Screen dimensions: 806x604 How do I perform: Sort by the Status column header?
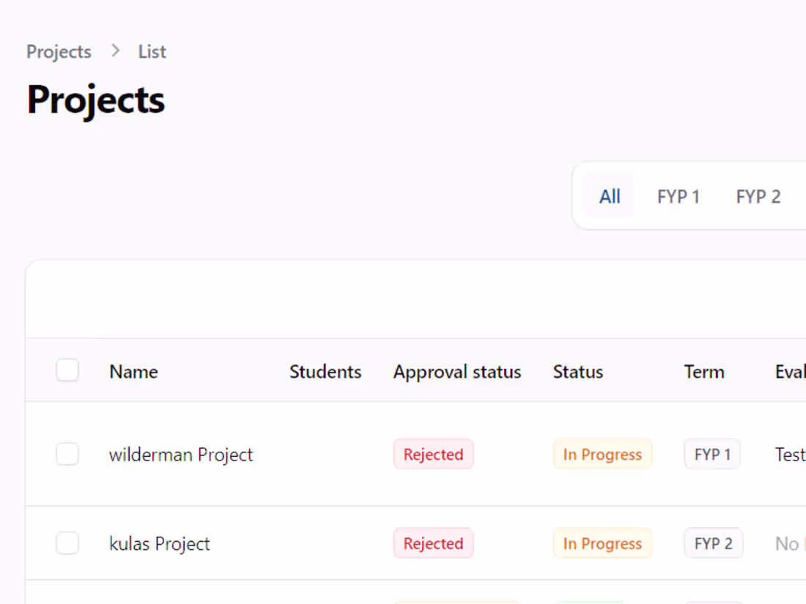tap(577, 371)
